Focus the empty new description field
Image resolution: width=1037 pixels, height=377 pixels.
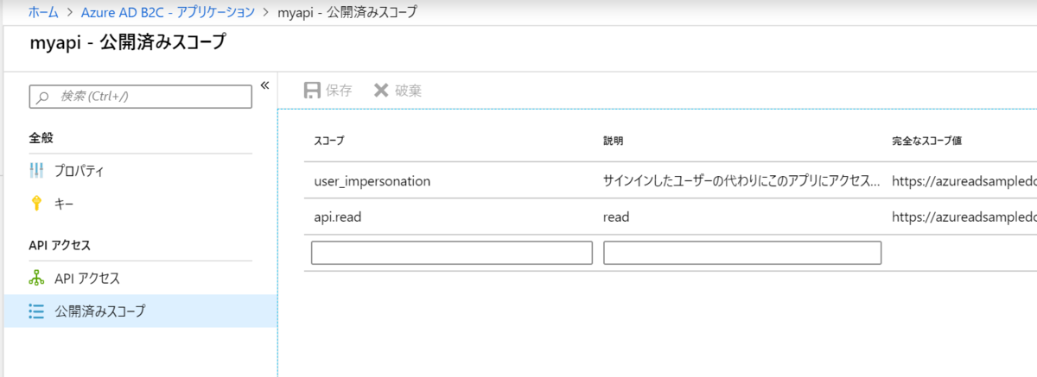coord(742,252)
